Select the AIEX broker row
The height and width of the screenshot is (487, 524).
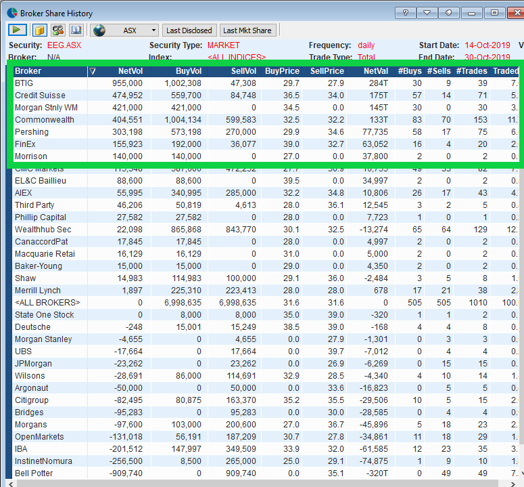(x=266, y=193)
